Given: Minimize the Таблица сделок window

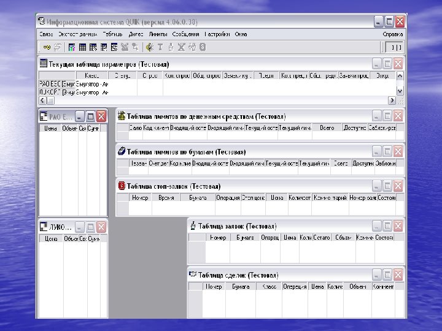Looking at the screenshot, I should [376, 275].
